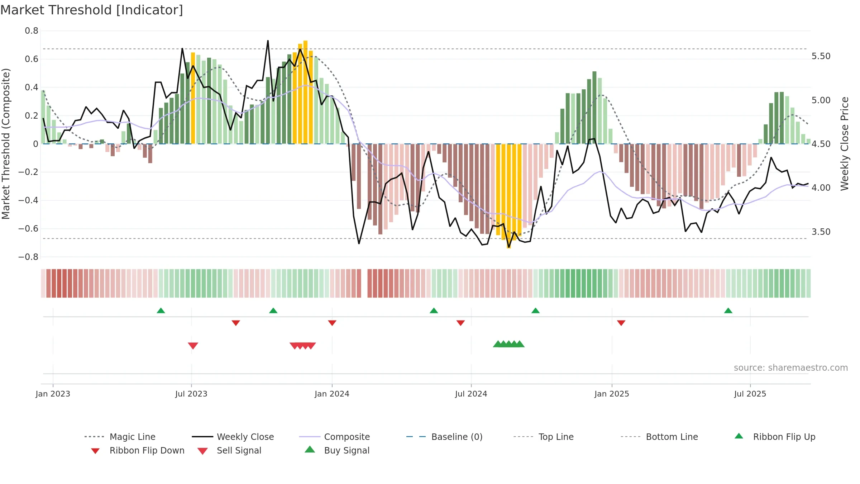
Task: Click the −0.4 left axis tick label
Action: 28,200
